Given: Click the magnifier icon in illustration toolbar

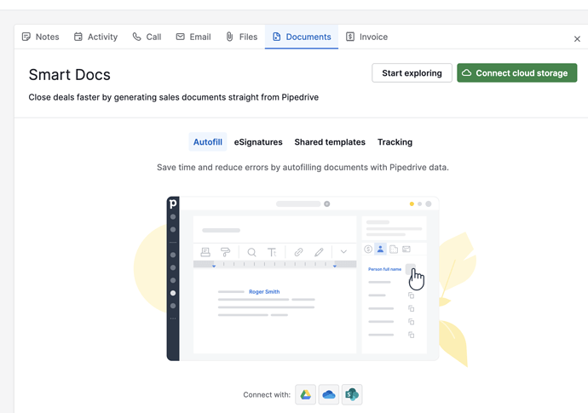Looking at the screenshot, I should (x=251, y=252).
